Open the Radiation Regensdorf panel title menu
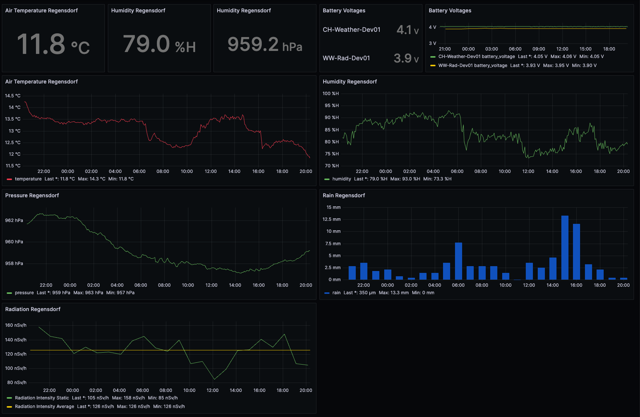The height and width of the screenshot is (417, 640). [x=33, y=309]
